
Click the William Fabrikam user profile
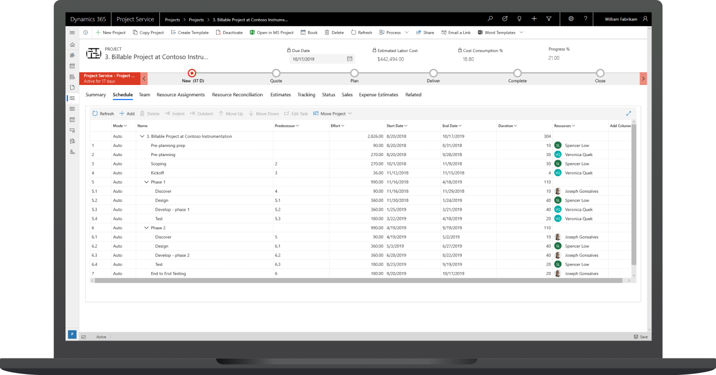pyautogui.click(x=626, y=19)
